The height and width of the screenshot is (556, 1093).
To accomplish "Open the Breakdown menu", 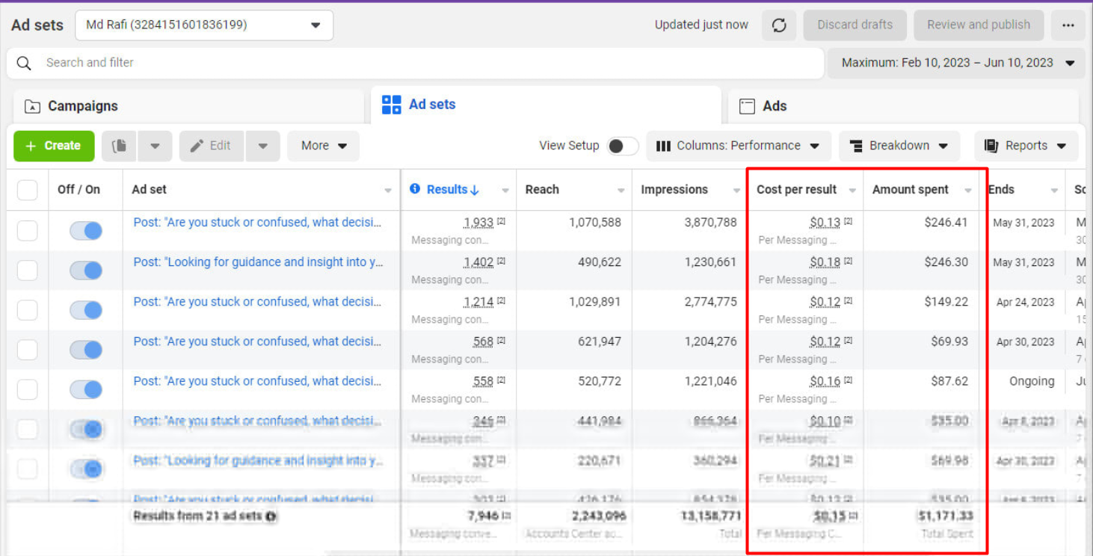I will click(899, 146).
